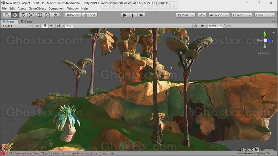Expand the scene effects dropdown arrow
The width and height of the screenshot is (278, 156).
pos(63,26)
